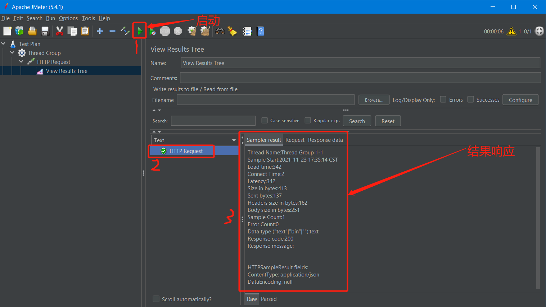Switch to the Sampler result tab
This screenshot has width=546, height=307.
[264, 140]
